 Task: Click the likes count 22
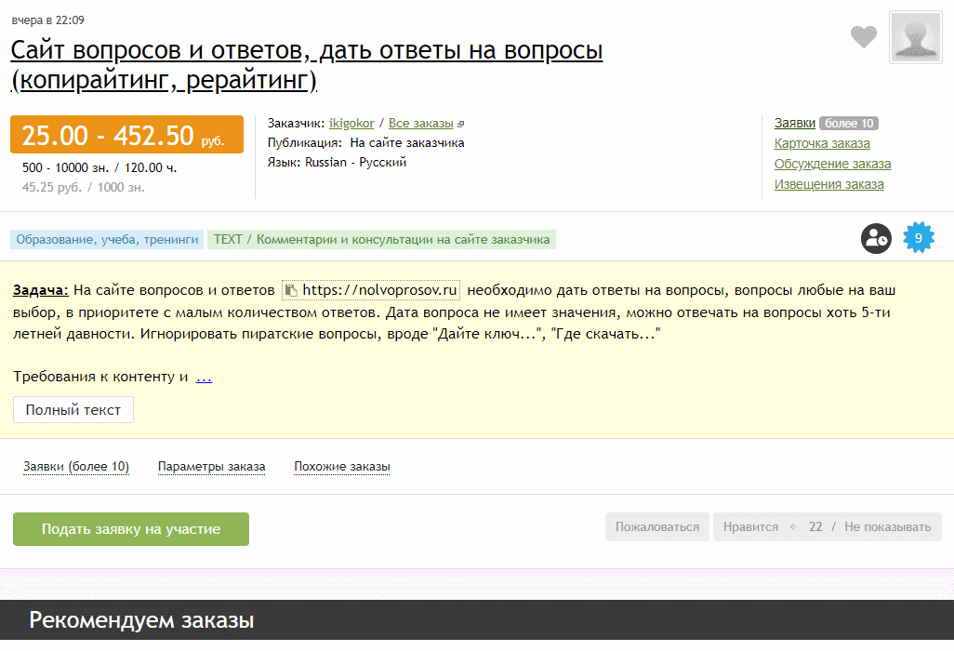click(x=815, y=527)
